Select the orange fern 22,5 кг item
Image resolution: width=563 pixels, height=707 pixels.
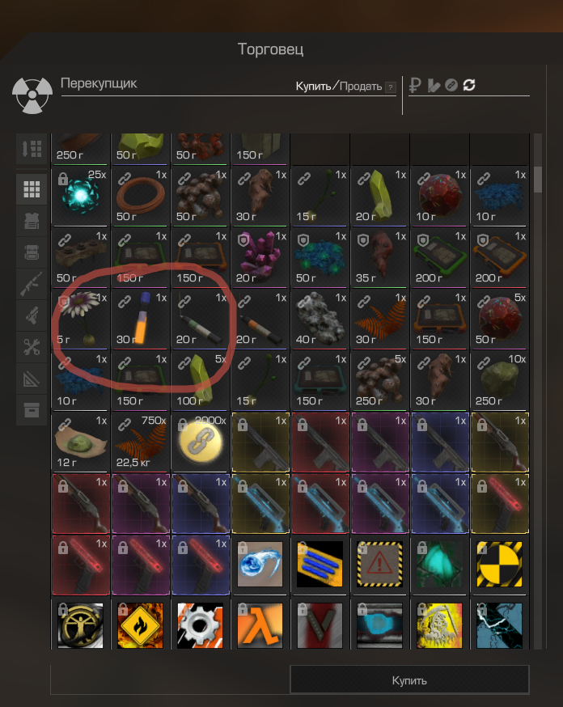click(x=140, y=442)
